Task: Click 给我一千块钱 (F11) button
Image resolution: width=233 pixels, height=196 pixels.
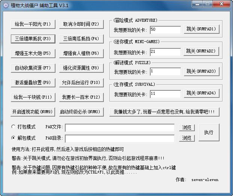Action: pyautogui.click(x=33, y=97)
